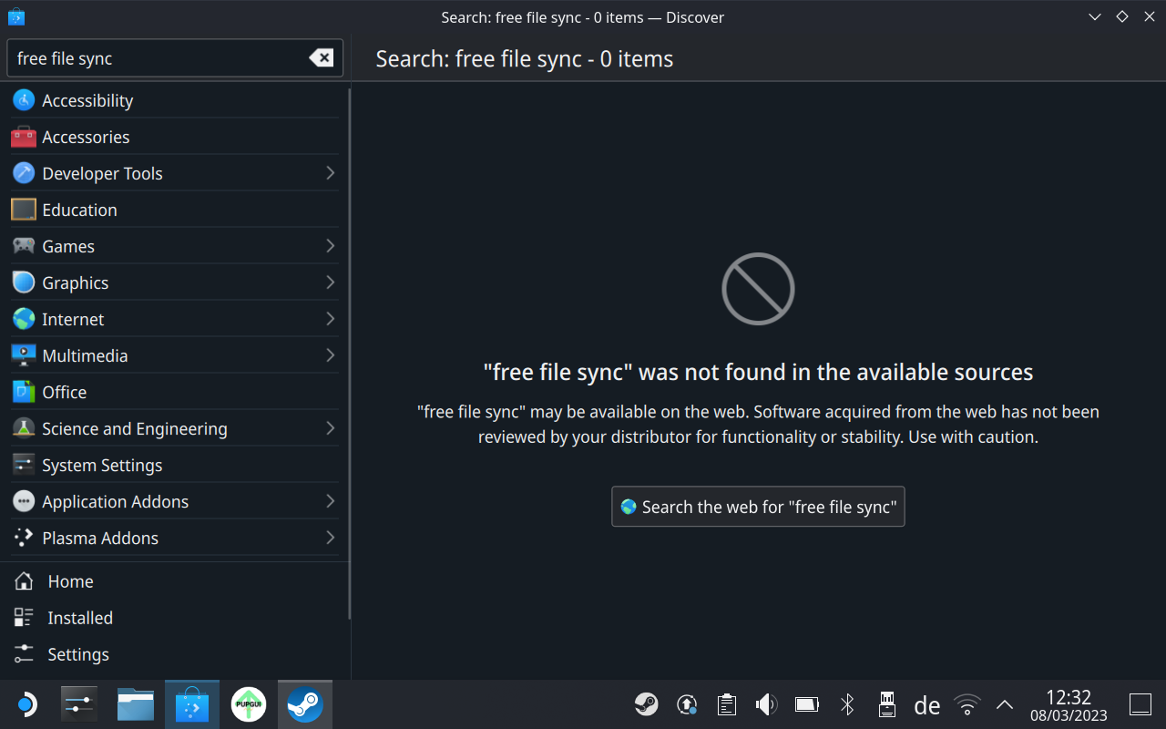Expand the Plasma Addons subcategories
The height and width of the screenshot is (729, 1166).
tap(330, 538)
